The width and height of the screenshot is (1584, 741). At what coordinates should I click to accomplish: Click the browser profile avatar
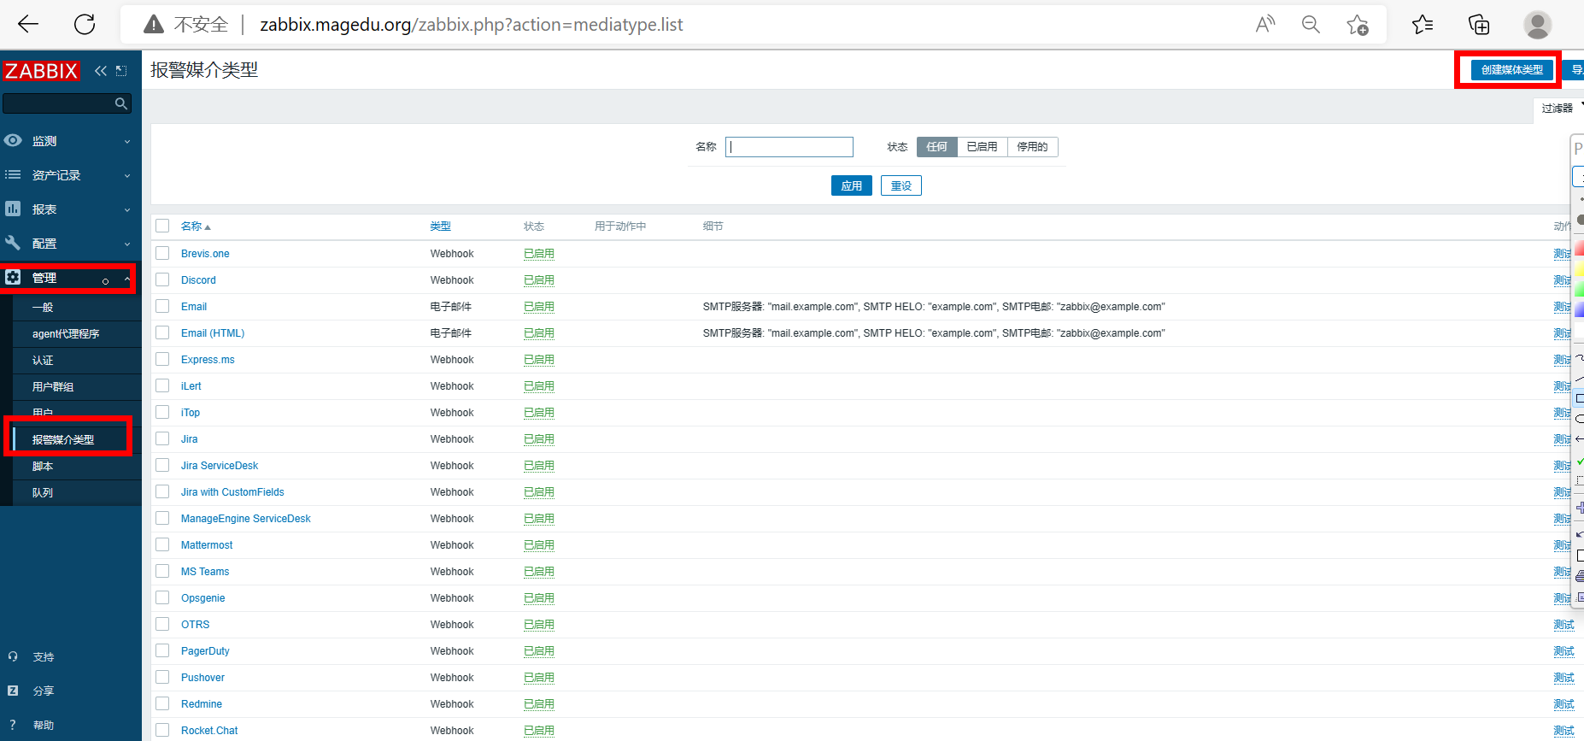click(x=1537, y=24)
